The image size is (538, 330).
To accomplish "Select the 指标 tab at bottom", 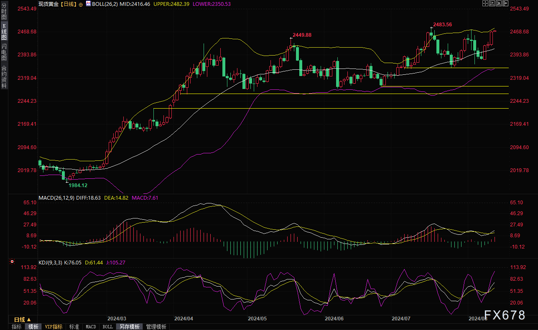I will 17,327.
